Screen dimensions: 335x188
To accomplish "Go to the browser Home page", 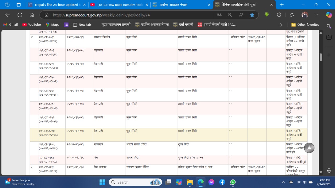I will click(32, 15).
